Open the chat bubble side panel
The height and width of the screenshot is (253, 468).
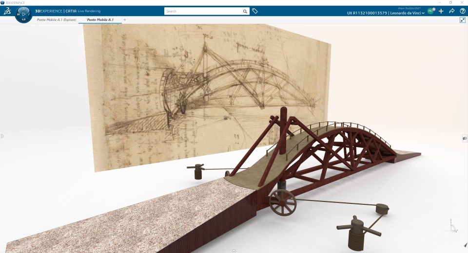465,138
